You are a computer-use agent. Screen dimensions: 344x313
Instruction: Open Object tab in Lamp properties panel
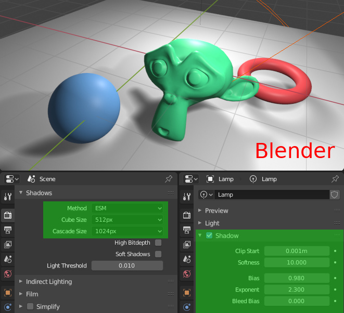(187, 293)
